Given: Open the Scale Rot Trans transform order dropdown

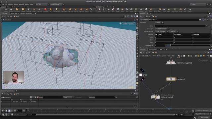Looking at the screenshot, I should pos(161,32).
